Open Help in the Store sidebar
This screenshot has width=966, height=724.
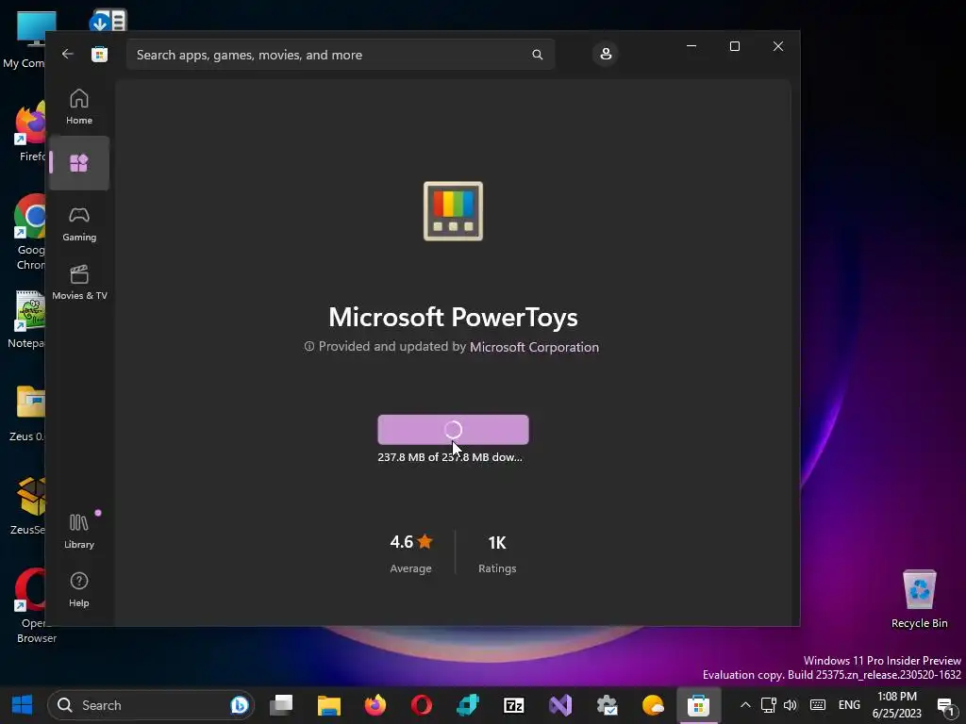tap(79, 589)
